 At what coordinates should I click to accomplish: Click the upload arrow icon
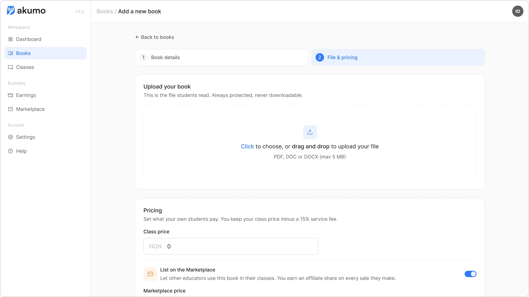click(x=310, y=132)
